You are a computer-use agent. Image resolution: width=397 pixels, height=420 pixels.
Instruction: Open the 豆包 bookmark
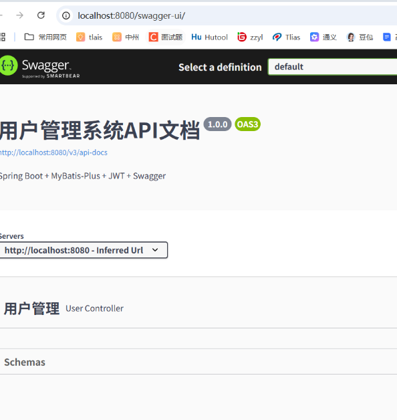pyautogui.click(x=360, y=37)
